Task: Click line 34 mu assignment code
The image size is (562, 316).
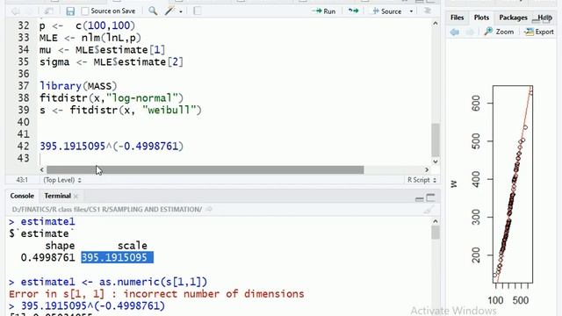Action: click(x=102, y=50)
